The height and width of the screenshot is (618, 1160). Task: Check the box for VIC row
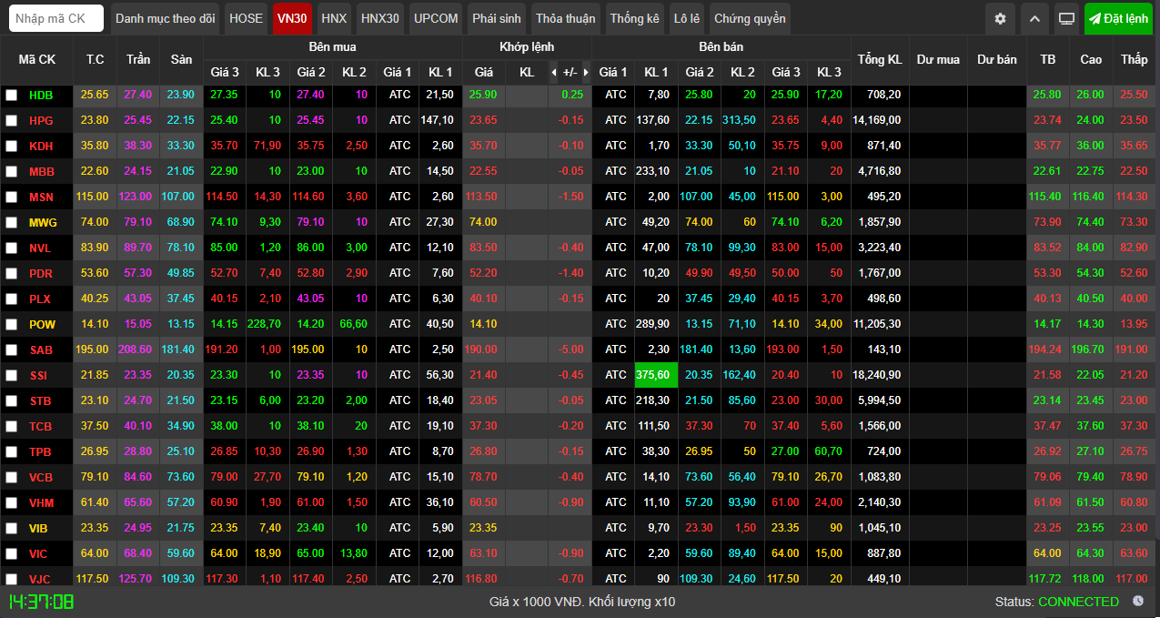point(12,553)
